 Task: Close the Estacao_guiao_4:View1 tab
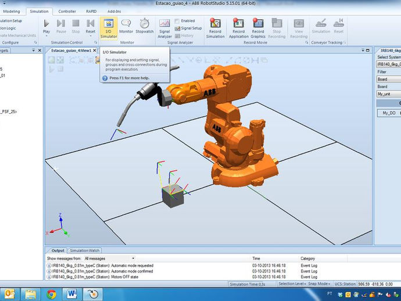coord(95,51)
